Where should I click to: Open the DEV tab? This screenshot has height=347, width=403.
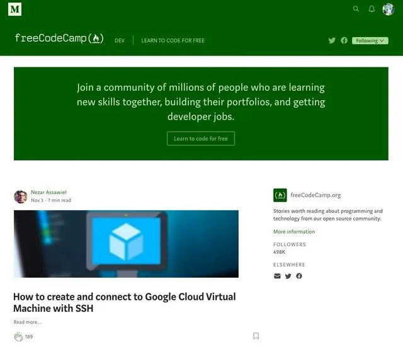(120, 40)
